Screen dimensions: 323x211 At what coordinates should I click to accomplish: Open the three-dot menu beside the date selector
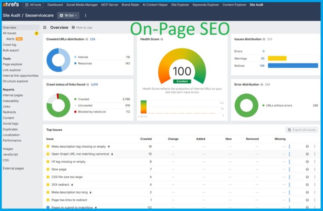click(85, 16)
